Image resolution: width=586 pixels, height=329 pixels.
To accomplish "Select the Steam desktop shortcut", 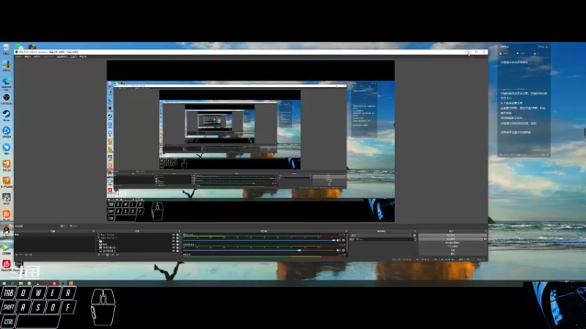I will click(x=7, y=116).
